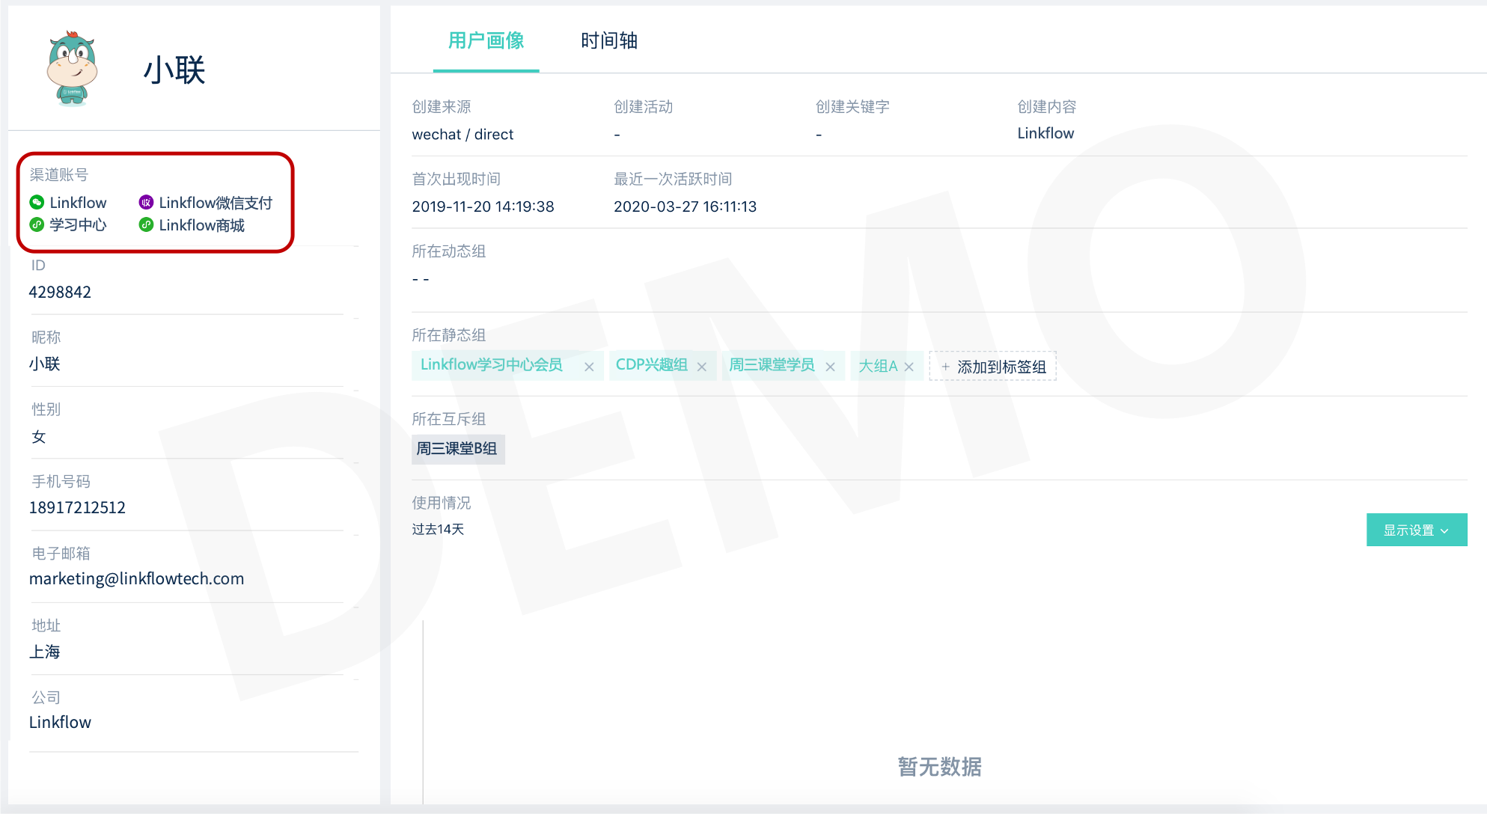Click 添加到标签组 button

pos(992,367)
